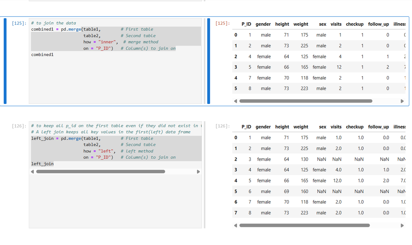Click sex column header in output 126
This screenshot has height=245, width=412.
tap(322, 127)
